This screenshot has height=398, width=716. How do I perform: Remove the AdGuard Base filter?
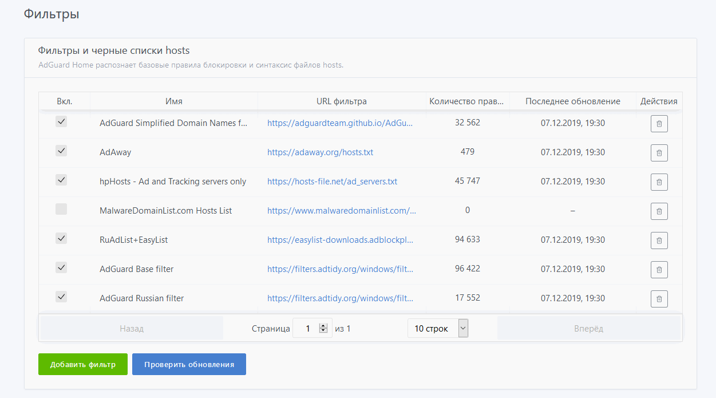(659, 269)
